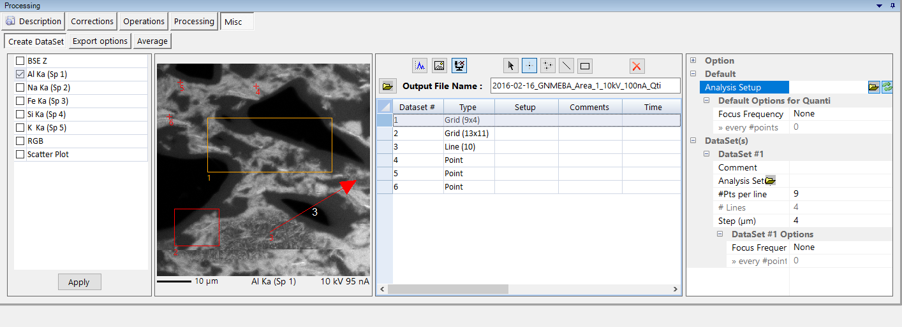Activate the single point placement tool
This screenshot has width=902, height=327.
[529, 66]
